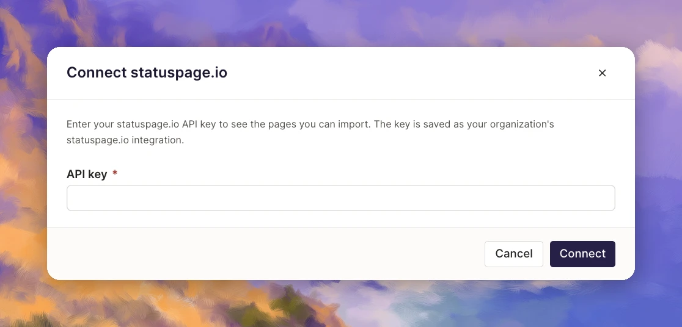Click the Cancel button
682x327 pixels.
pos(514,254)
